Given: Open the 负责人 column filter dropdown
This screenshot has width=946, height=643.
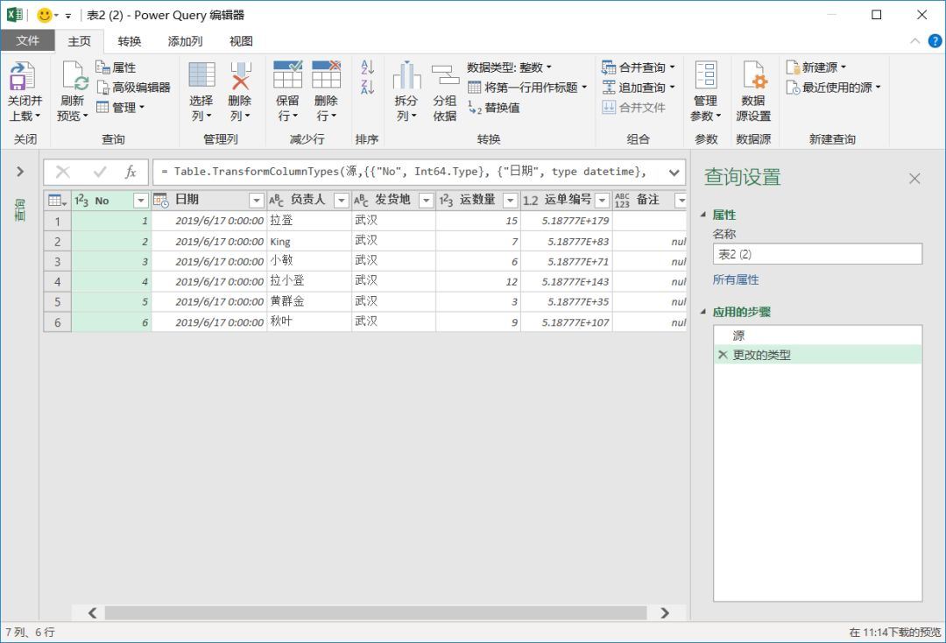Looking at the screenshot, I should click(x=342, y=201).
